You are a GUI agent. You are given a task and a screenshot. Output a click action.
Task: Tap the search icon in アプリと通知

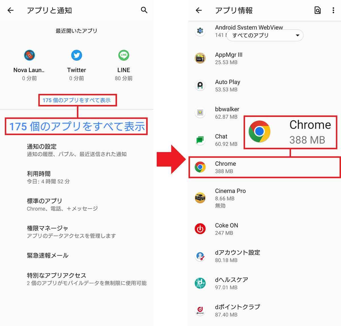coord(144,10)
